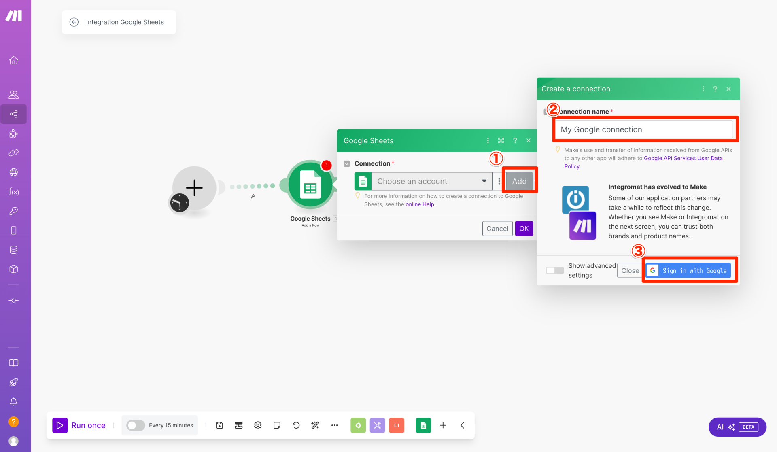Open the AI BETA assistant button
This screenshot has width=777, height=452.
(x=737, y=427)
